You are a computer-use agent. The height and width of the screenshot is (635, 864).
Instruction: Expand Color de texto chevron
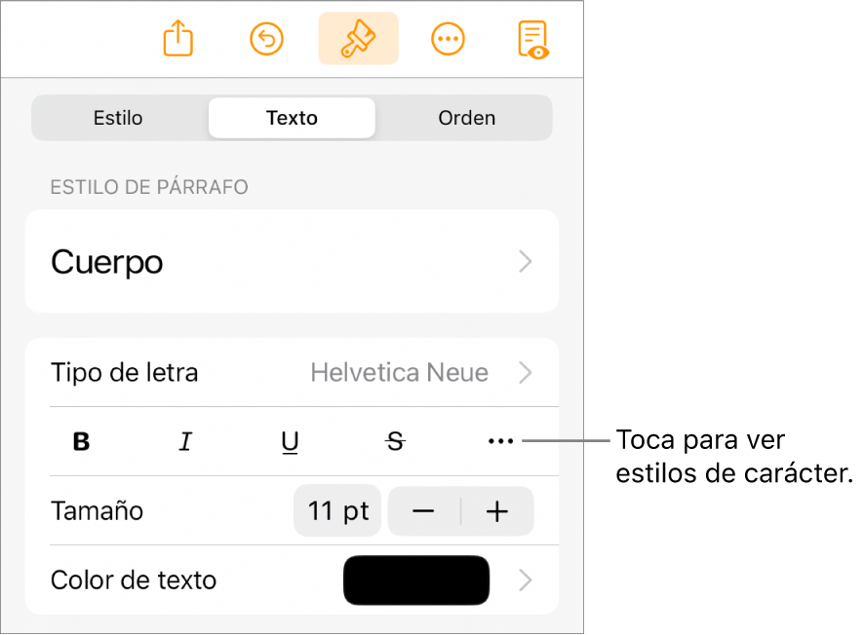click(x=526, y=580)
